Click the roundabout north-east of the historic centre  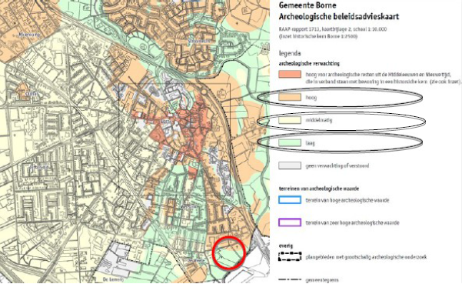coord(203,92)
